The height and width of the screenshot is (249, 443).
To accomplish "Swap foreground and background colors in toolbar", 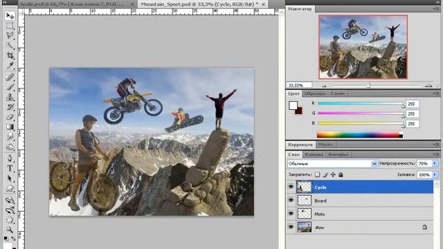I will click(13, 239).
